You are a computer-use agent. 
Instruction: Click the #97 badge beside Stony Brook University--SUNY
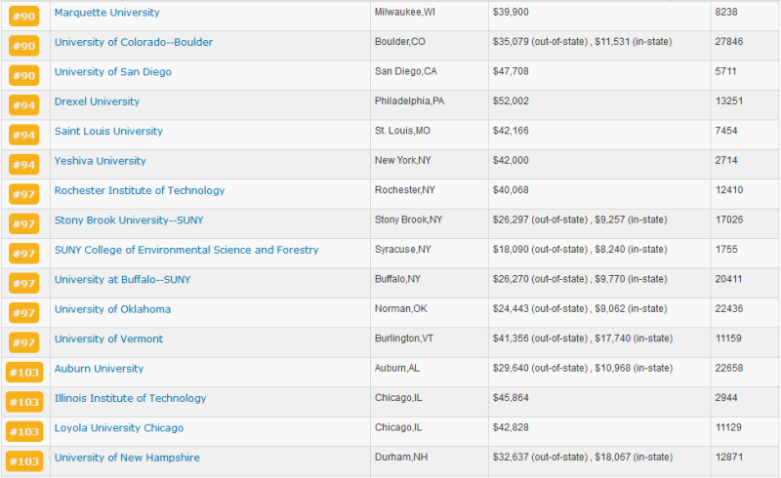point(23,224)
